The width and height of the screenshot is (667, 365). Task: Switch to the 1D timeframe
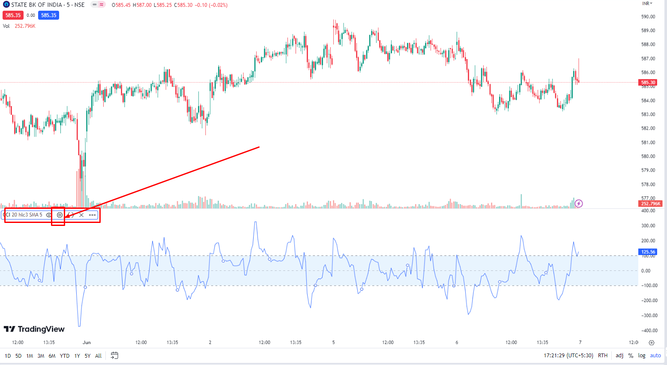[7, 355]
